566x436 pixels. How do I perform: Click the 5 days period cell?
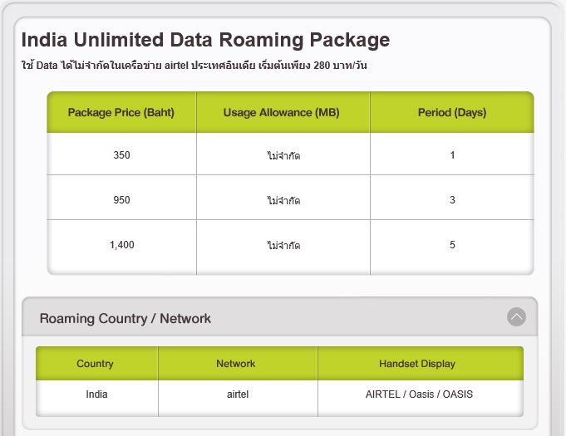pyautogui.click(x=451, y=245)
